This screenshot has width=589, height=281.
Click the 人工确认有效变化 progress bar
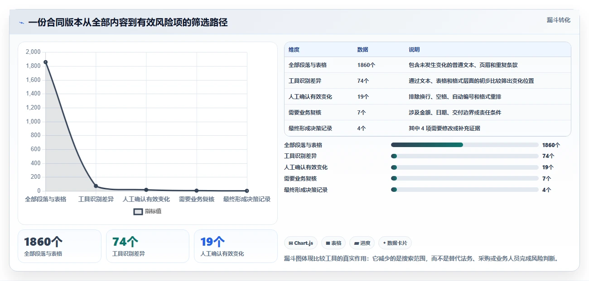(x=464, y=167)
